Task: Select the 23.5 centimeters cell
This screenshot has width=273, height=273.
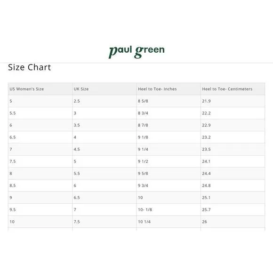Action: 233,149
